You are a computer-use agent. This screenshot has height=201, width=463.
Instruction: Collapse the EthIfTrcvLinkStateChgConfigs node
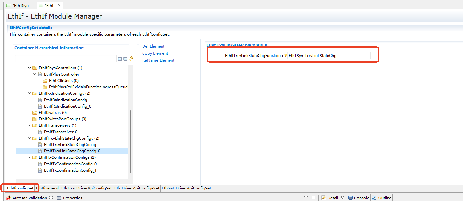[x=29, y=138]
